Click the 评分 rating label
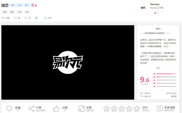The width and height of the screenshot is (182, 113). (x=145, y=107)
